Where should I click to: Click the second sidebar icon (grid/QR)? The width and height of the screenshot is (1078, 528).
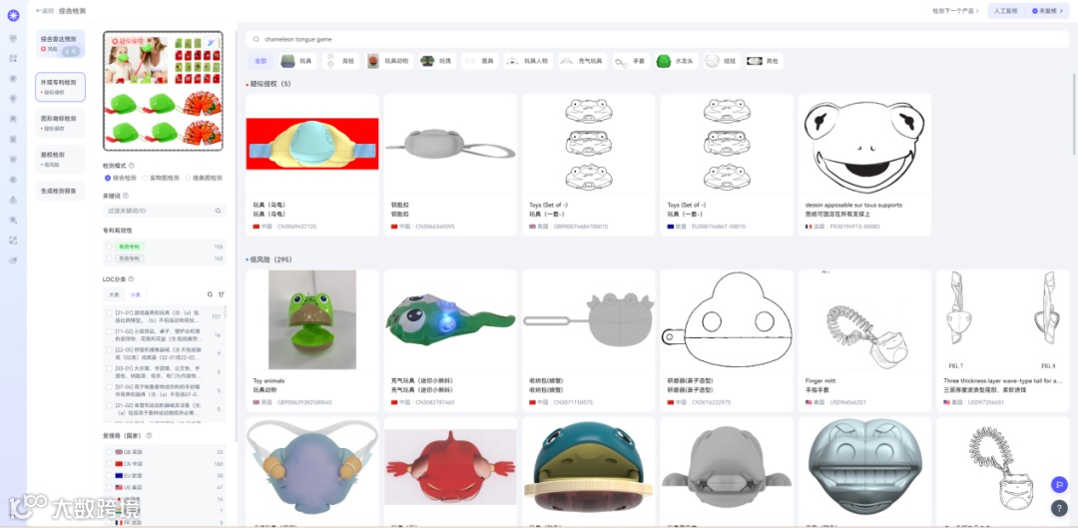tap(13, 59)
